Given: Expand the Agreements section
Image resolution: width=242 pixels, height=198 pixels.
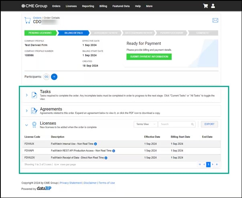Looking at the screenshot, I should (x=27, y=110).
